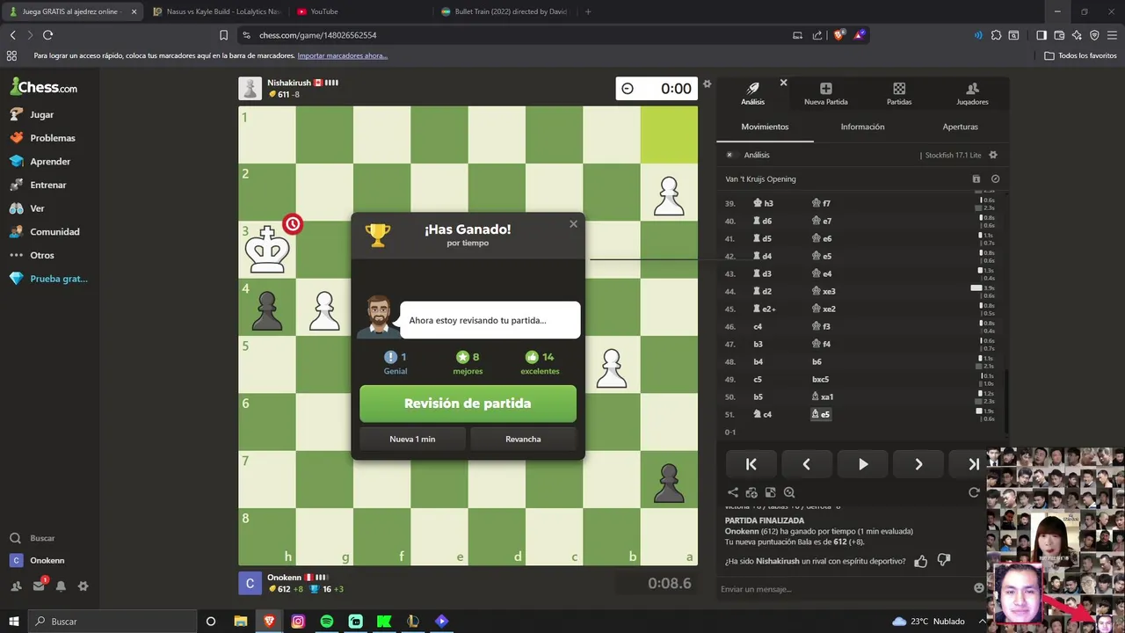1125x633 pixels.
Task: Give thumbs up for sportsmanship
Action: [921, 561]
